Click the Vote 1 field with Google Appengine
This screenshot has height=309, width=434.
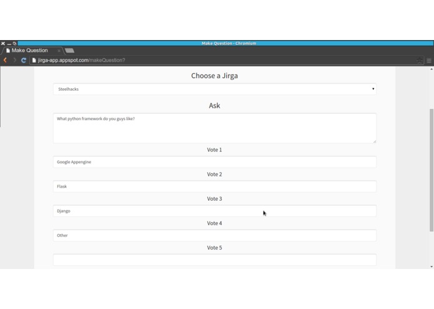pos(215,162)
